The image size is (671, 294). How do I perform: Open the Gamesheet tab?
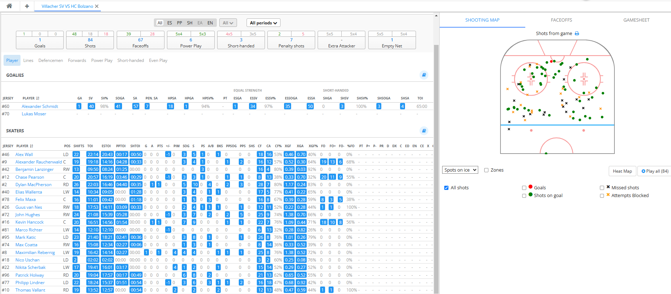(636, 20)
